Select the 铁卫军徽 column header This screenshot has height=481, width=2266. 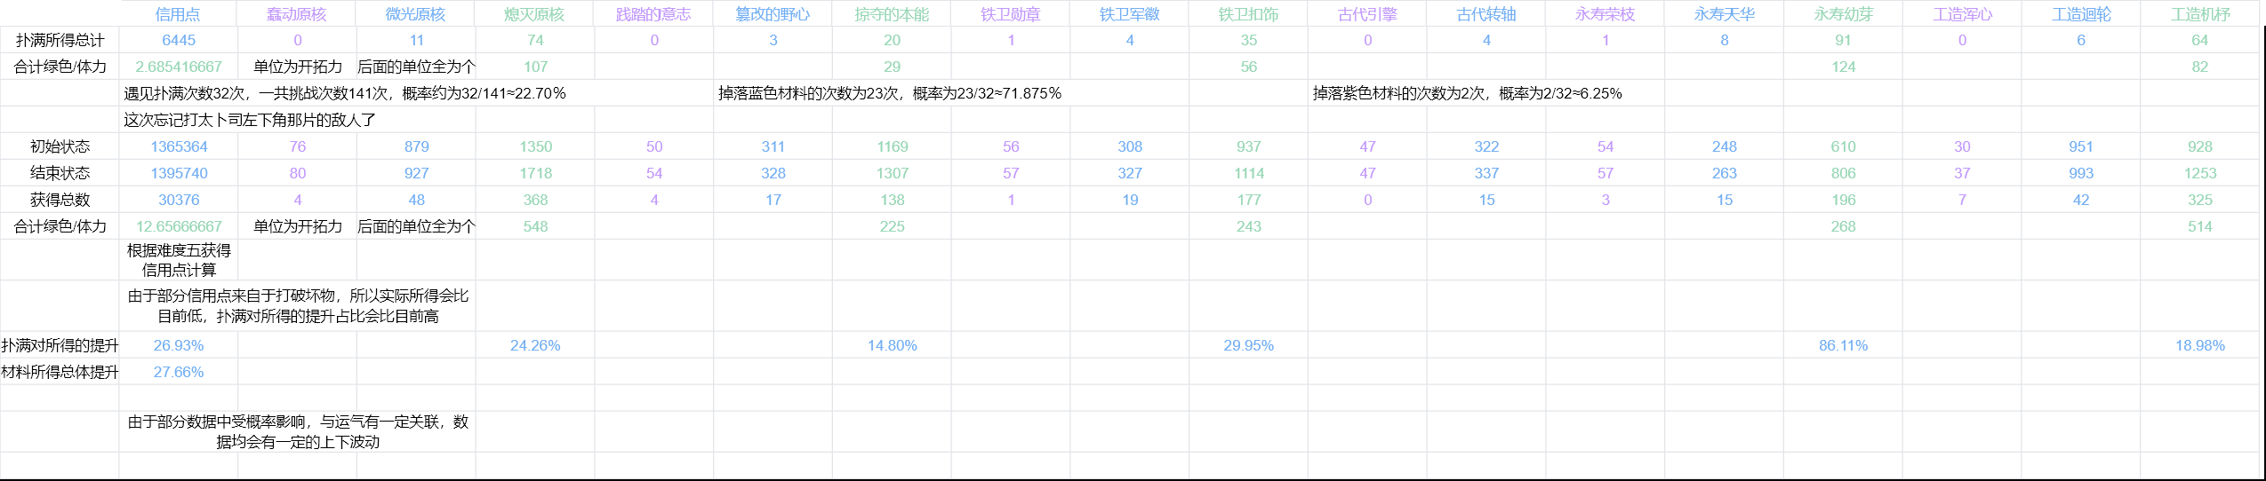point(1130,14)
